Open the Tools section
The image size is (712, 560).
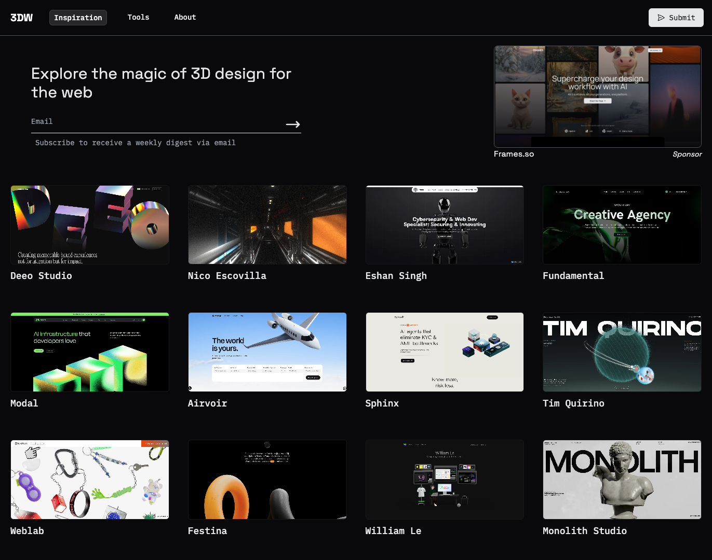tap(138, 17)
